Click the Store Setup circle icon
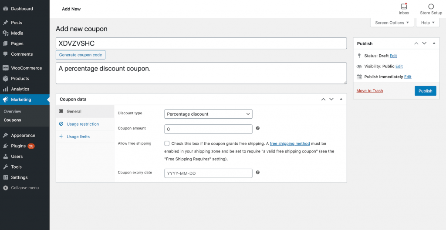Viewport: 446px width, 230px height. 431,7
